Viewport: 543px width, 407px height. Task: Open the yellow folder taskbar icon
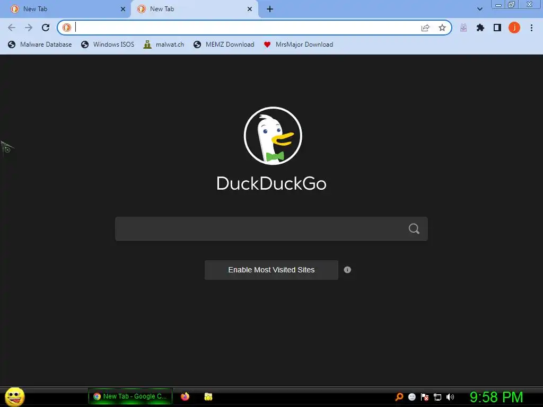pos(208,396)
